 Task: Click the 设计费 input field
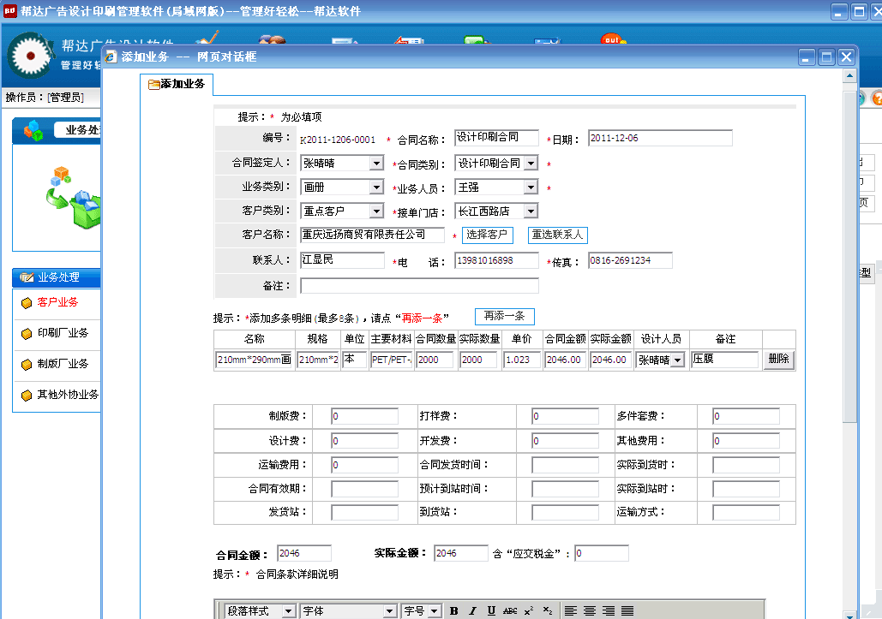pyautogui.click(x=364, y=441)
